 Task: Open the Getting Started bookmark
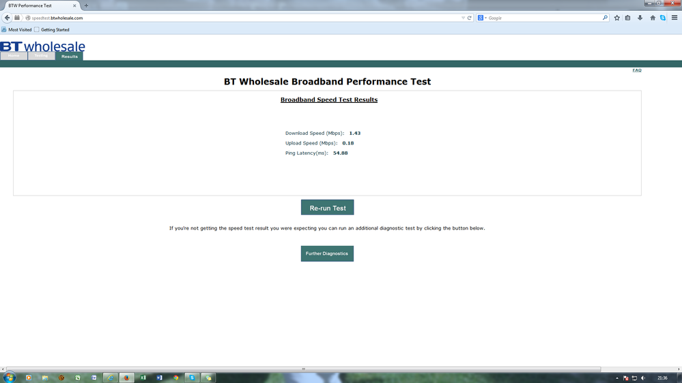(x=52, y=29)
